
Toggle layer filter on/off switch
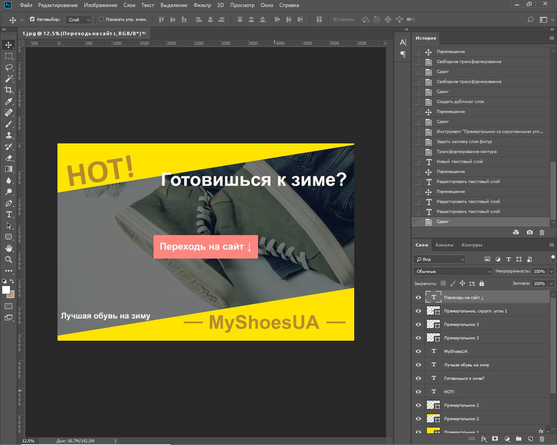553,258
